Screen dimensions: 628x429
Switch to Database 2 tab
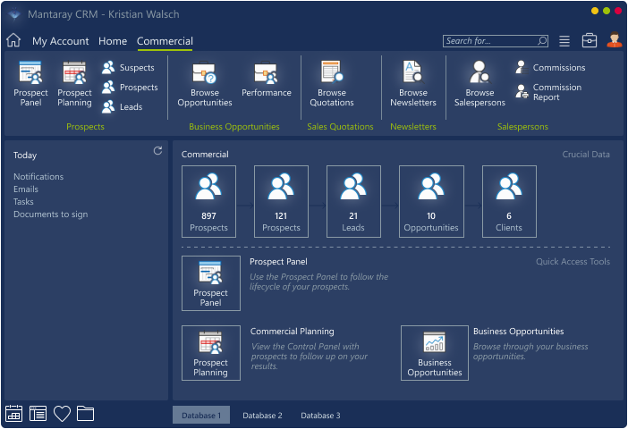tap(262, 416)
